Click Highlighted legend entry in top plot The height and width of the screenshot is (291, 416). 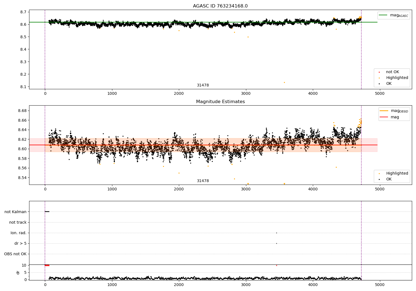(394, 78)
